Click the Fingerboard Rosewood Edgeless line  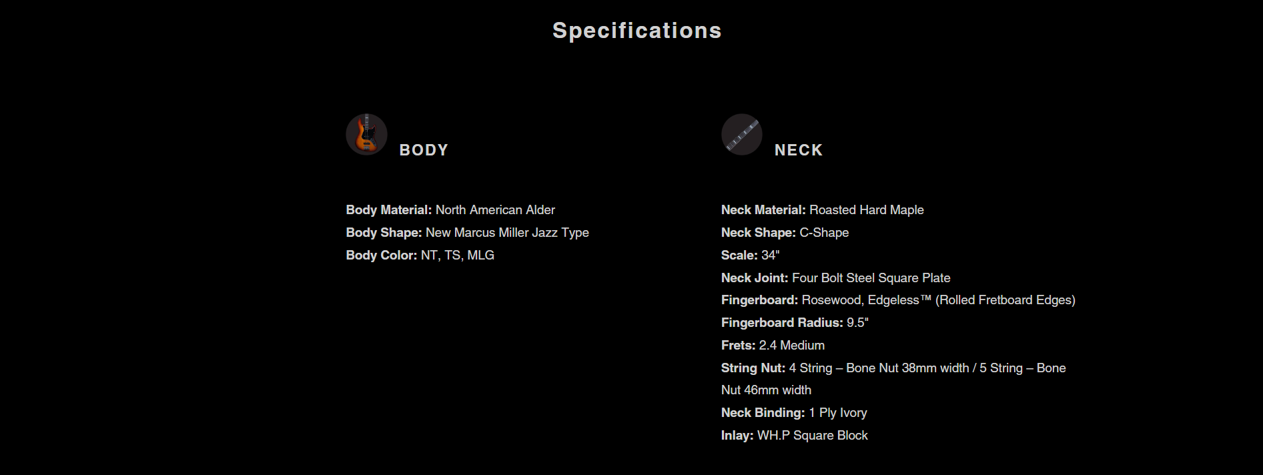(898, 300)
